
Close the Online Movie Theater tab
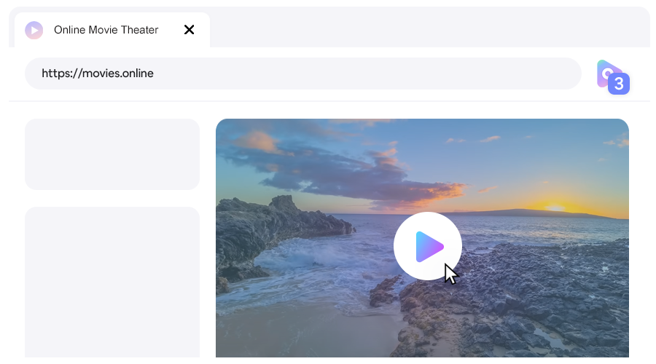point(189,30)
